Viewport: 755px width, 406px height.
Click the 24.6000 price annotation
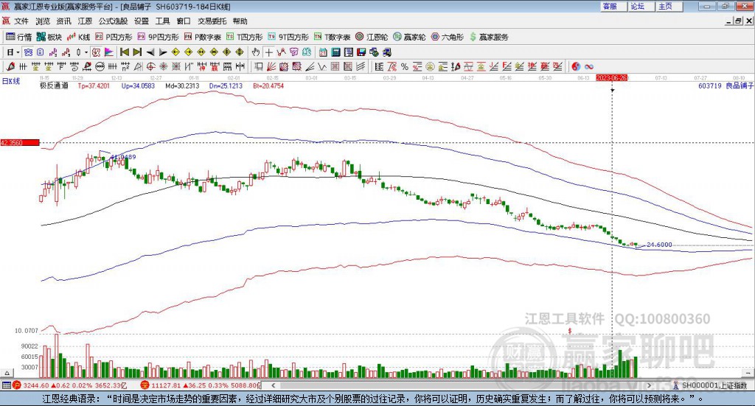[659, 245]
